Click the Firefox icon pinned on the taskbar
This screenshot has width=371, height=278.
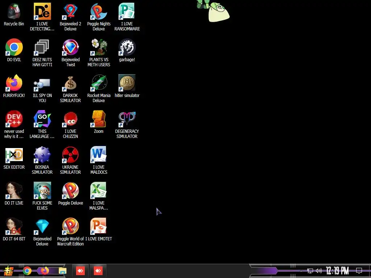pos(45,270)
